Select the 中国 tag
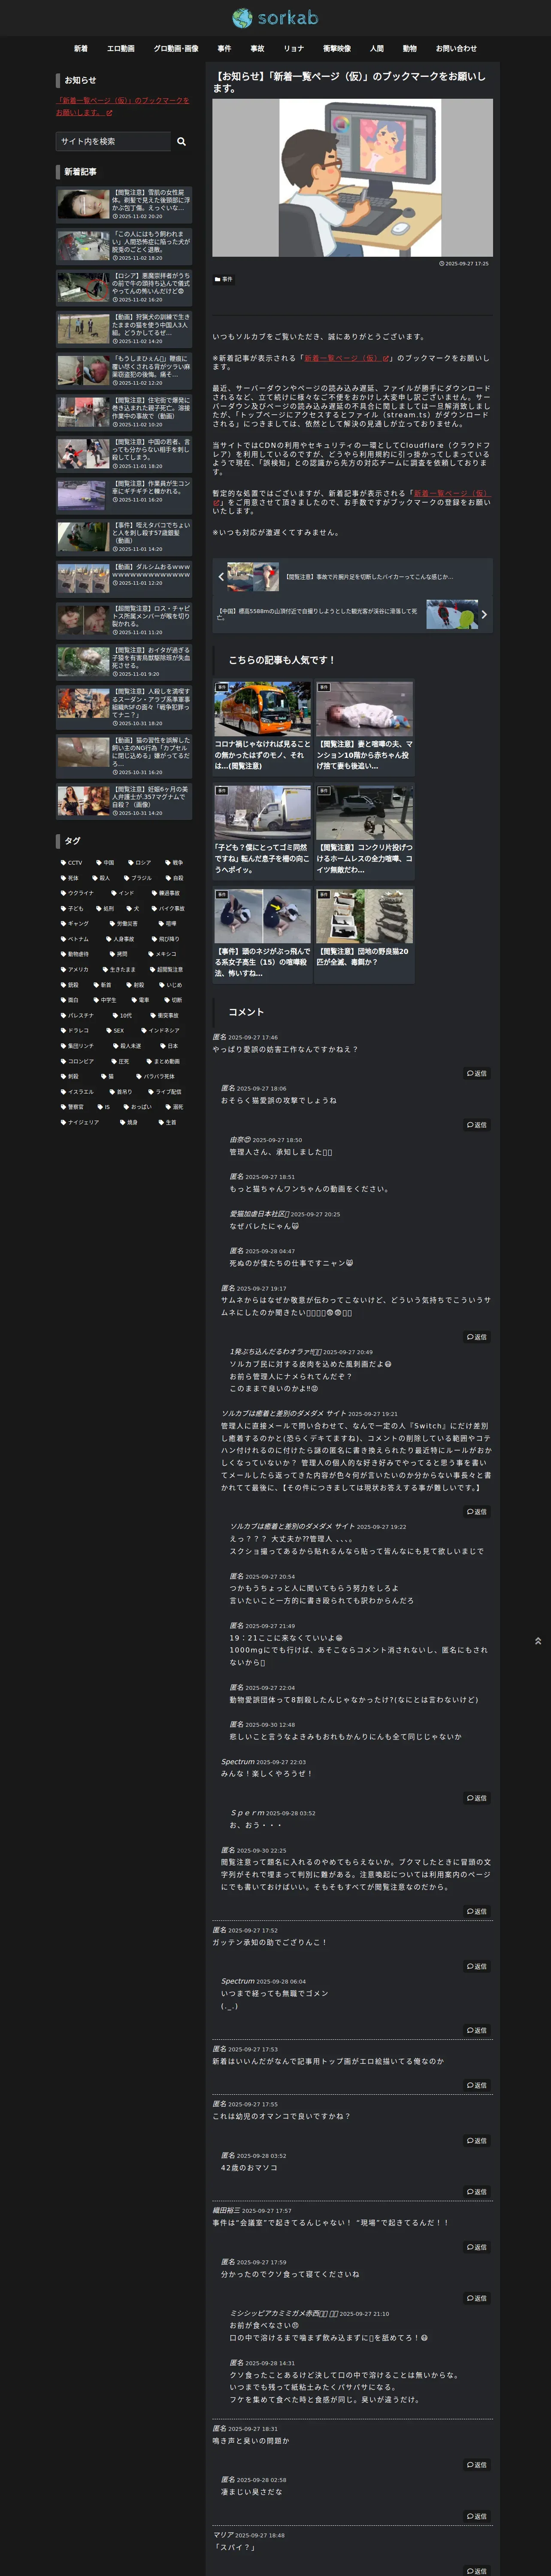Image resolution: width=551 pixels, height=2576 pixels. tap(105, 862)
